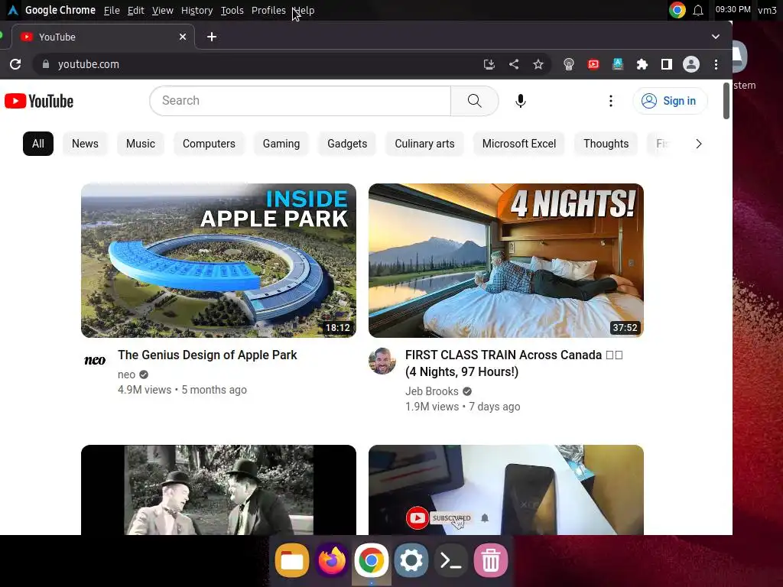Toggle Chrome side panel
783x587 pixels.
667,64
